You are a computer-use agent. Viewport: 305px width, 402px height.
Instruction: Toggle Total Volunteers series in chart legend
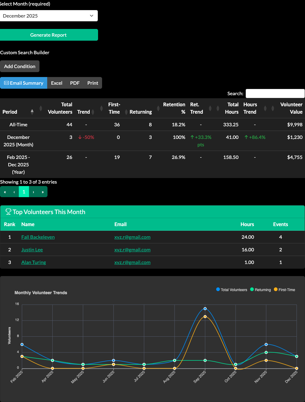[232, 290]
